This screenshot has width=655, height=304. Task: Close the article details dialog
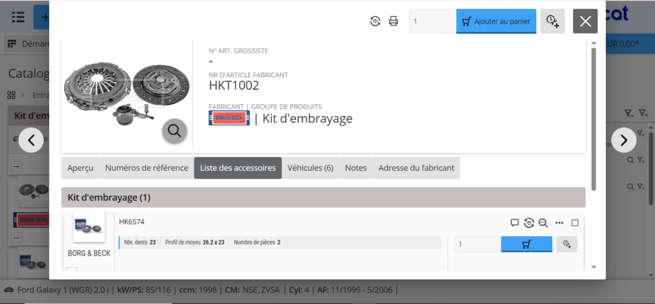click(x=585, y=21)
